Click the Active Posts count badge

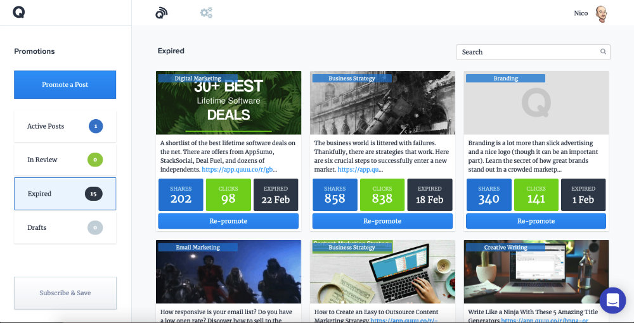point(96,126)
